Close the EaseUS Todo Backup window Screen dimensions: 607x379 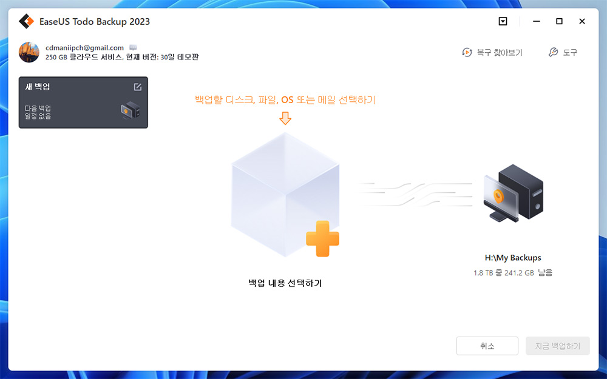582,21
